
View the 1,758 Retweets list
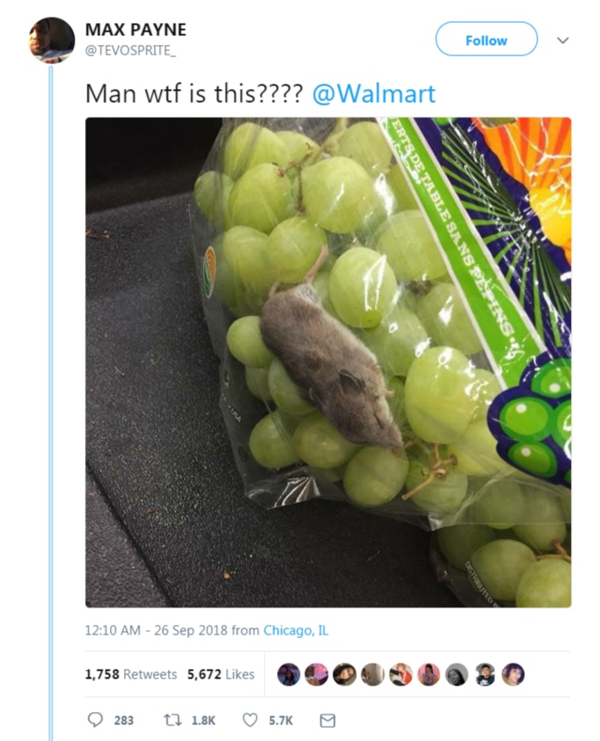(x=131, y=674)
